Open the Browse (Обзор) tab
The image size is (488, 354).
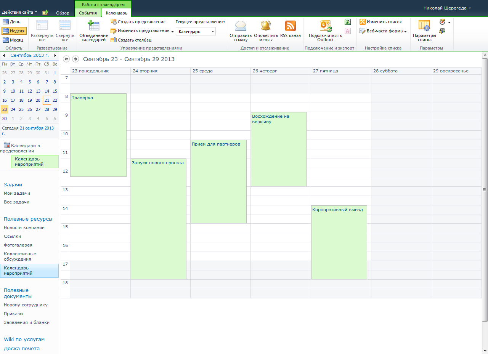coord(63,13)
